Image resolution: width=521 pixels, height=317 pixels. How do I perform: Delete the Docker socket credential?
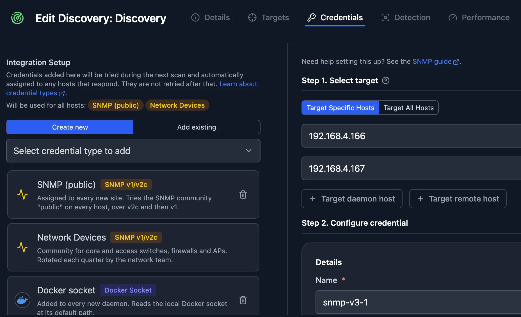(x=243, y=300)
